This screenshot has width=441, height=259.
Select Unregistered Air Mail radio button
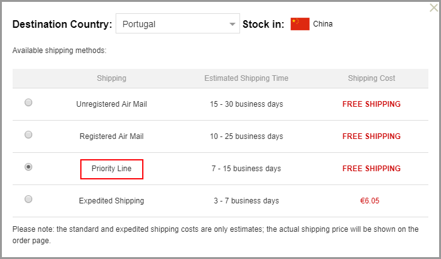28,102
